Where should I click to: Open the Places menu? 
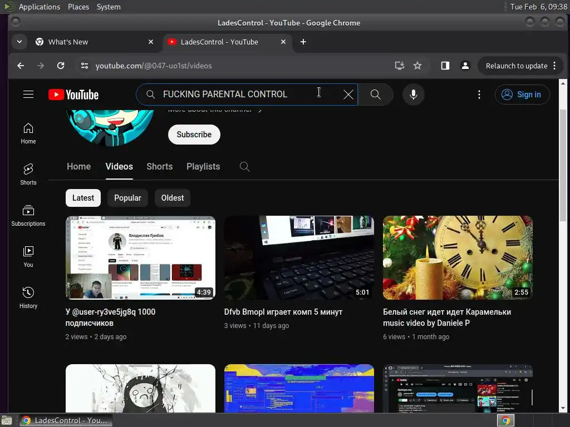tap(78, 7)
